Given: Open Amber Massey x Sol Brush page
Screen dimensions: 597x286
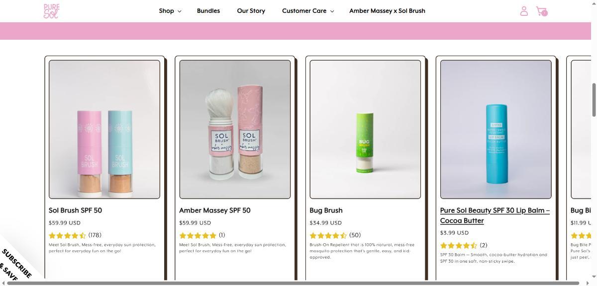Looking at the screenshot, I should 387,11.
